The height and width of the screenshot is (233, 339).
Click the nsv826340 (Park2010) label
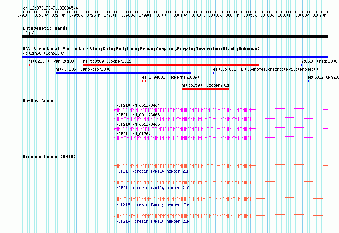(x=51, y=61)
